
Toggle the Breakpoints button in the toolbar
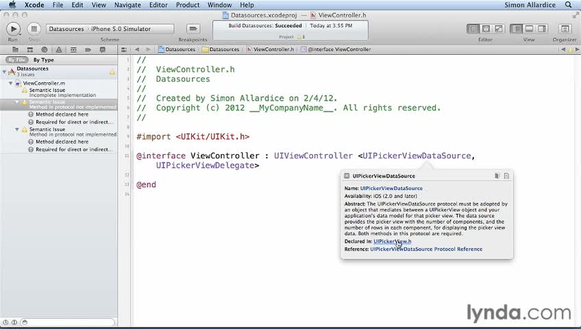[193, 29]
